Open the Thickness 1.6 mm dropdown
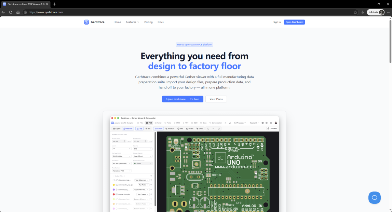This screenshot has width=392, height=212. tap(122, 164)
